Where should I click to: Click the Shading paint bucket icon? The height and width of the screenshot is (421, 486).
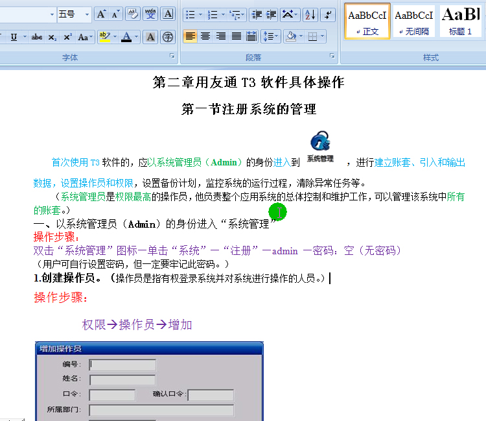pyautogui.click(x=292, y=36)
